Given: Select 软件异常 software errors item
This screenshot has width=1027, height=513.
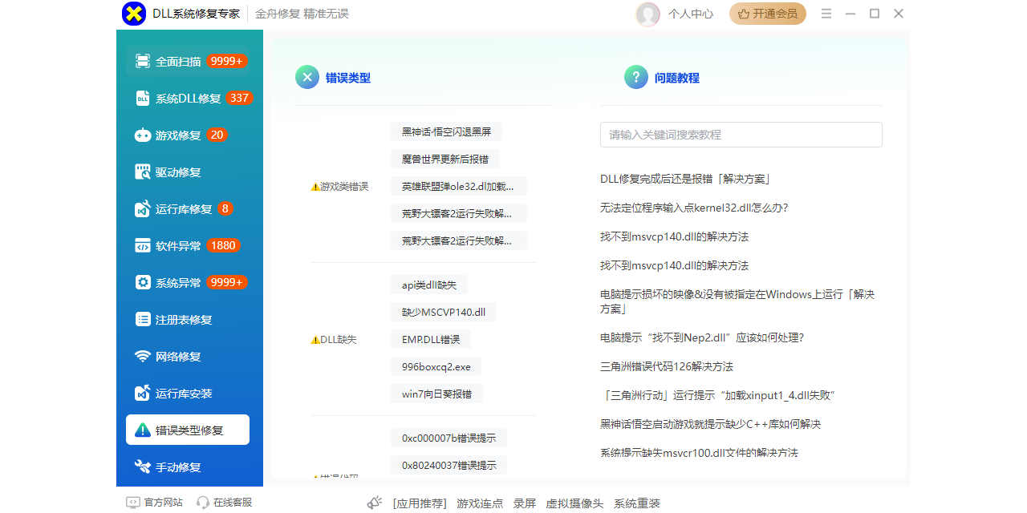Looking at the screenshot, I should click(x=179, y=246).
